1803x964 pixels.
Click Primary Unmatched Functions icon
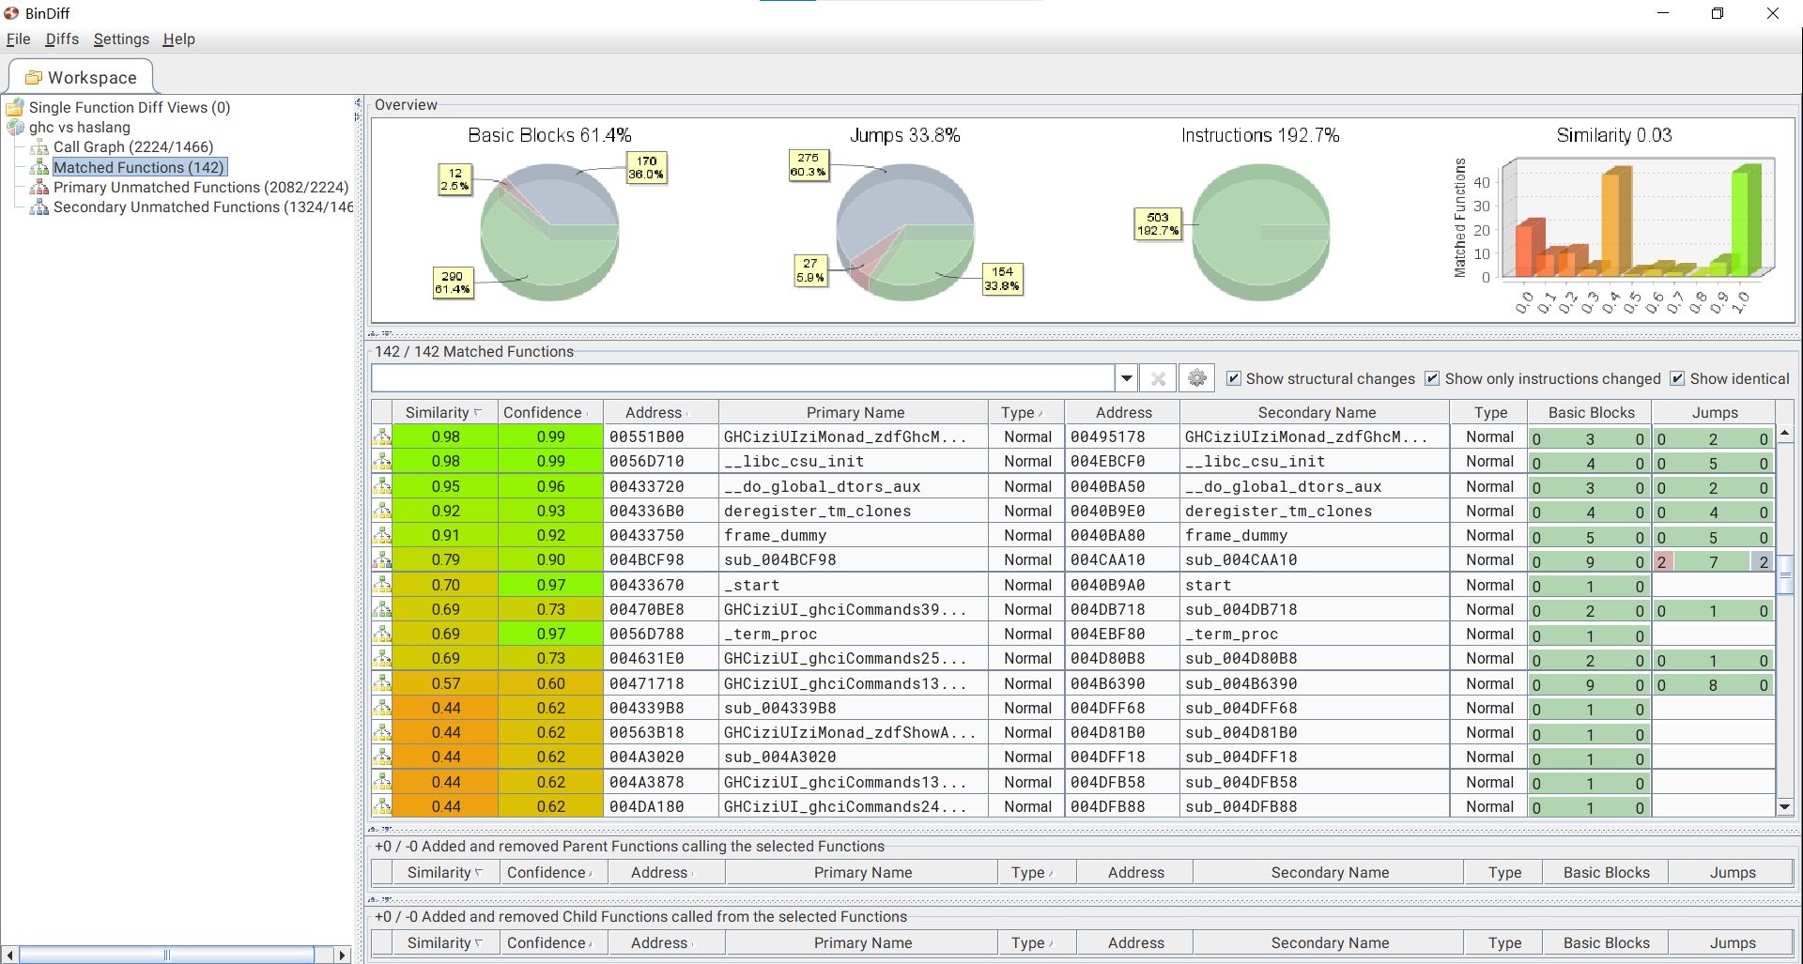click(x=39, y=188)
